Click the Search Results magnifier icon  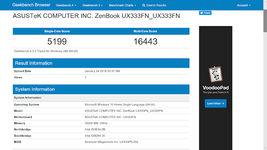144,5
